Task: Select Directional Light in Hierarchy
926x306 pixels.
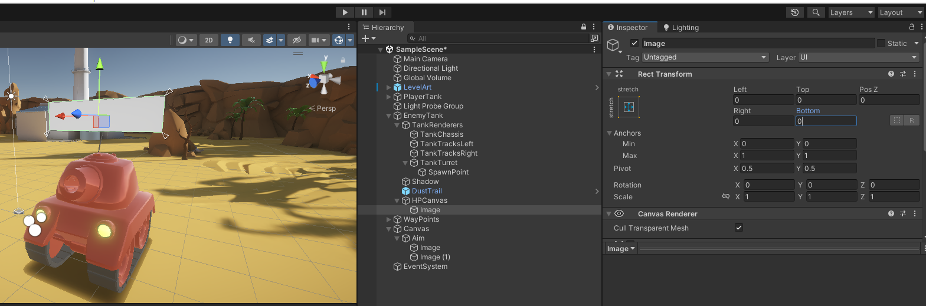Action: point(431,68)
